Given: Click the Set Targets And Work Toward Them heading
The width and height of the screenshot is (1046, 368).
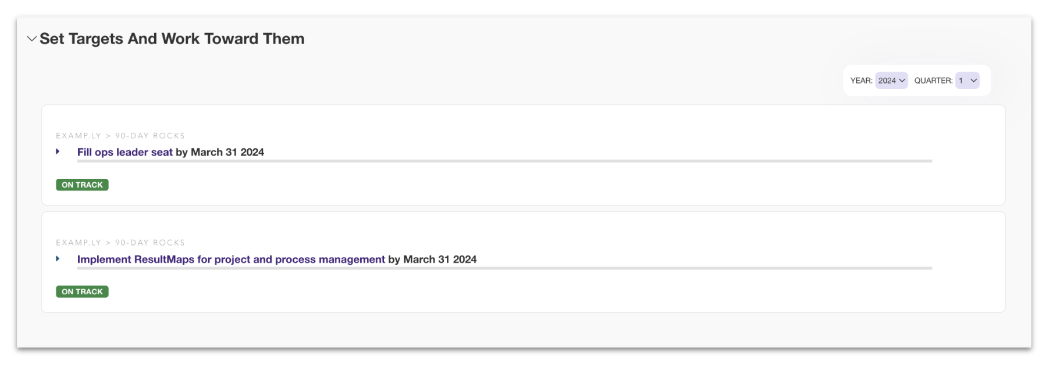Looking at the screenshot, I should [172, 39].
